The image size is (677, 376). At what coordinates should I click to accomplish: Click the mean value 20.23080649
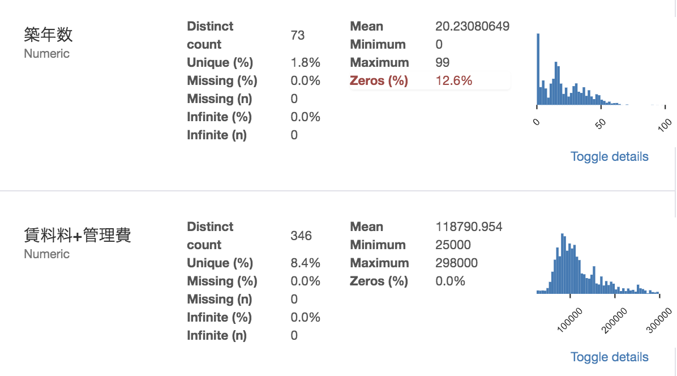(472, 26)
